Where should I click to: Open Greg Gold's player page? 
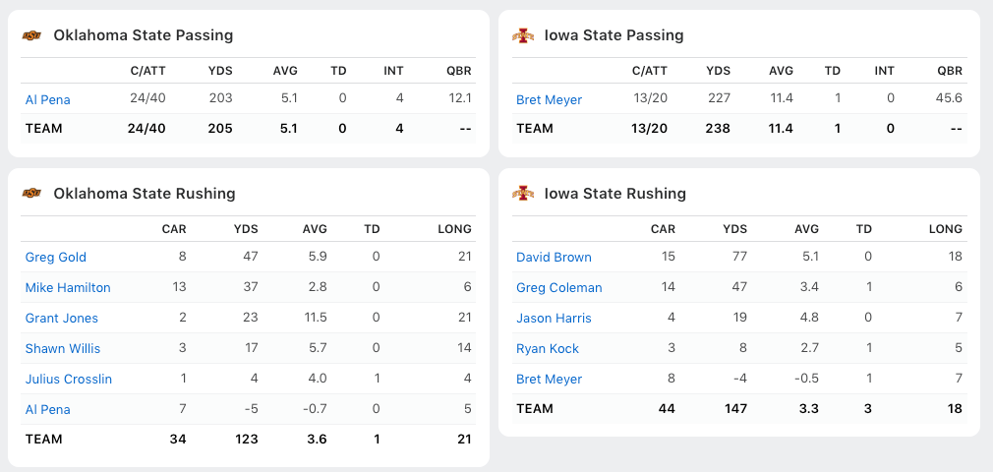(x=55, y=258)
